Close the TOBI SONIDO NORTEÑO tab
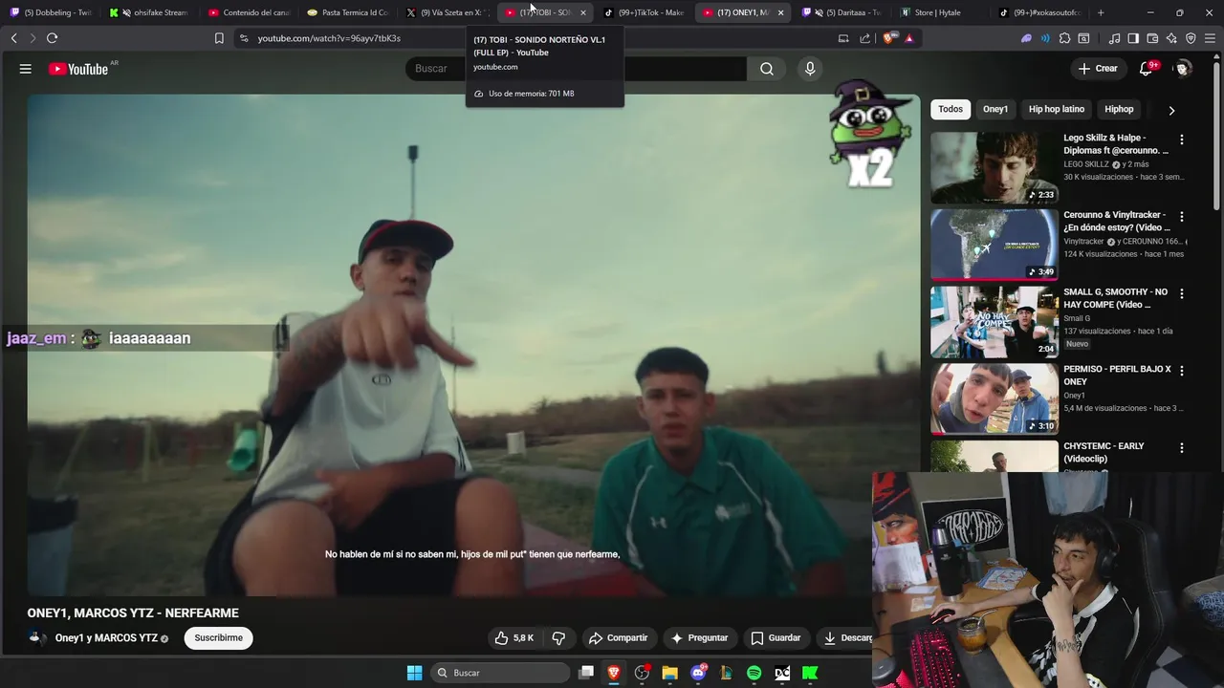1224x688 pixels. [x=583, y=12]
